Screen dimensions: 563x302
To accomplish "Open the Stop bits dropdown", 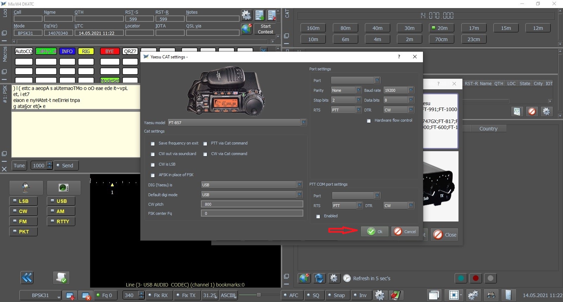I will pos(346,100).
